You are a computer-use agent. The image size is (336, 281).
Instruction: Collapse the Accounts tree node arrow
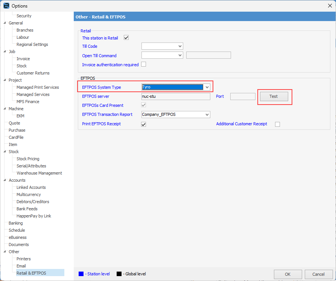tap(5, 180)
